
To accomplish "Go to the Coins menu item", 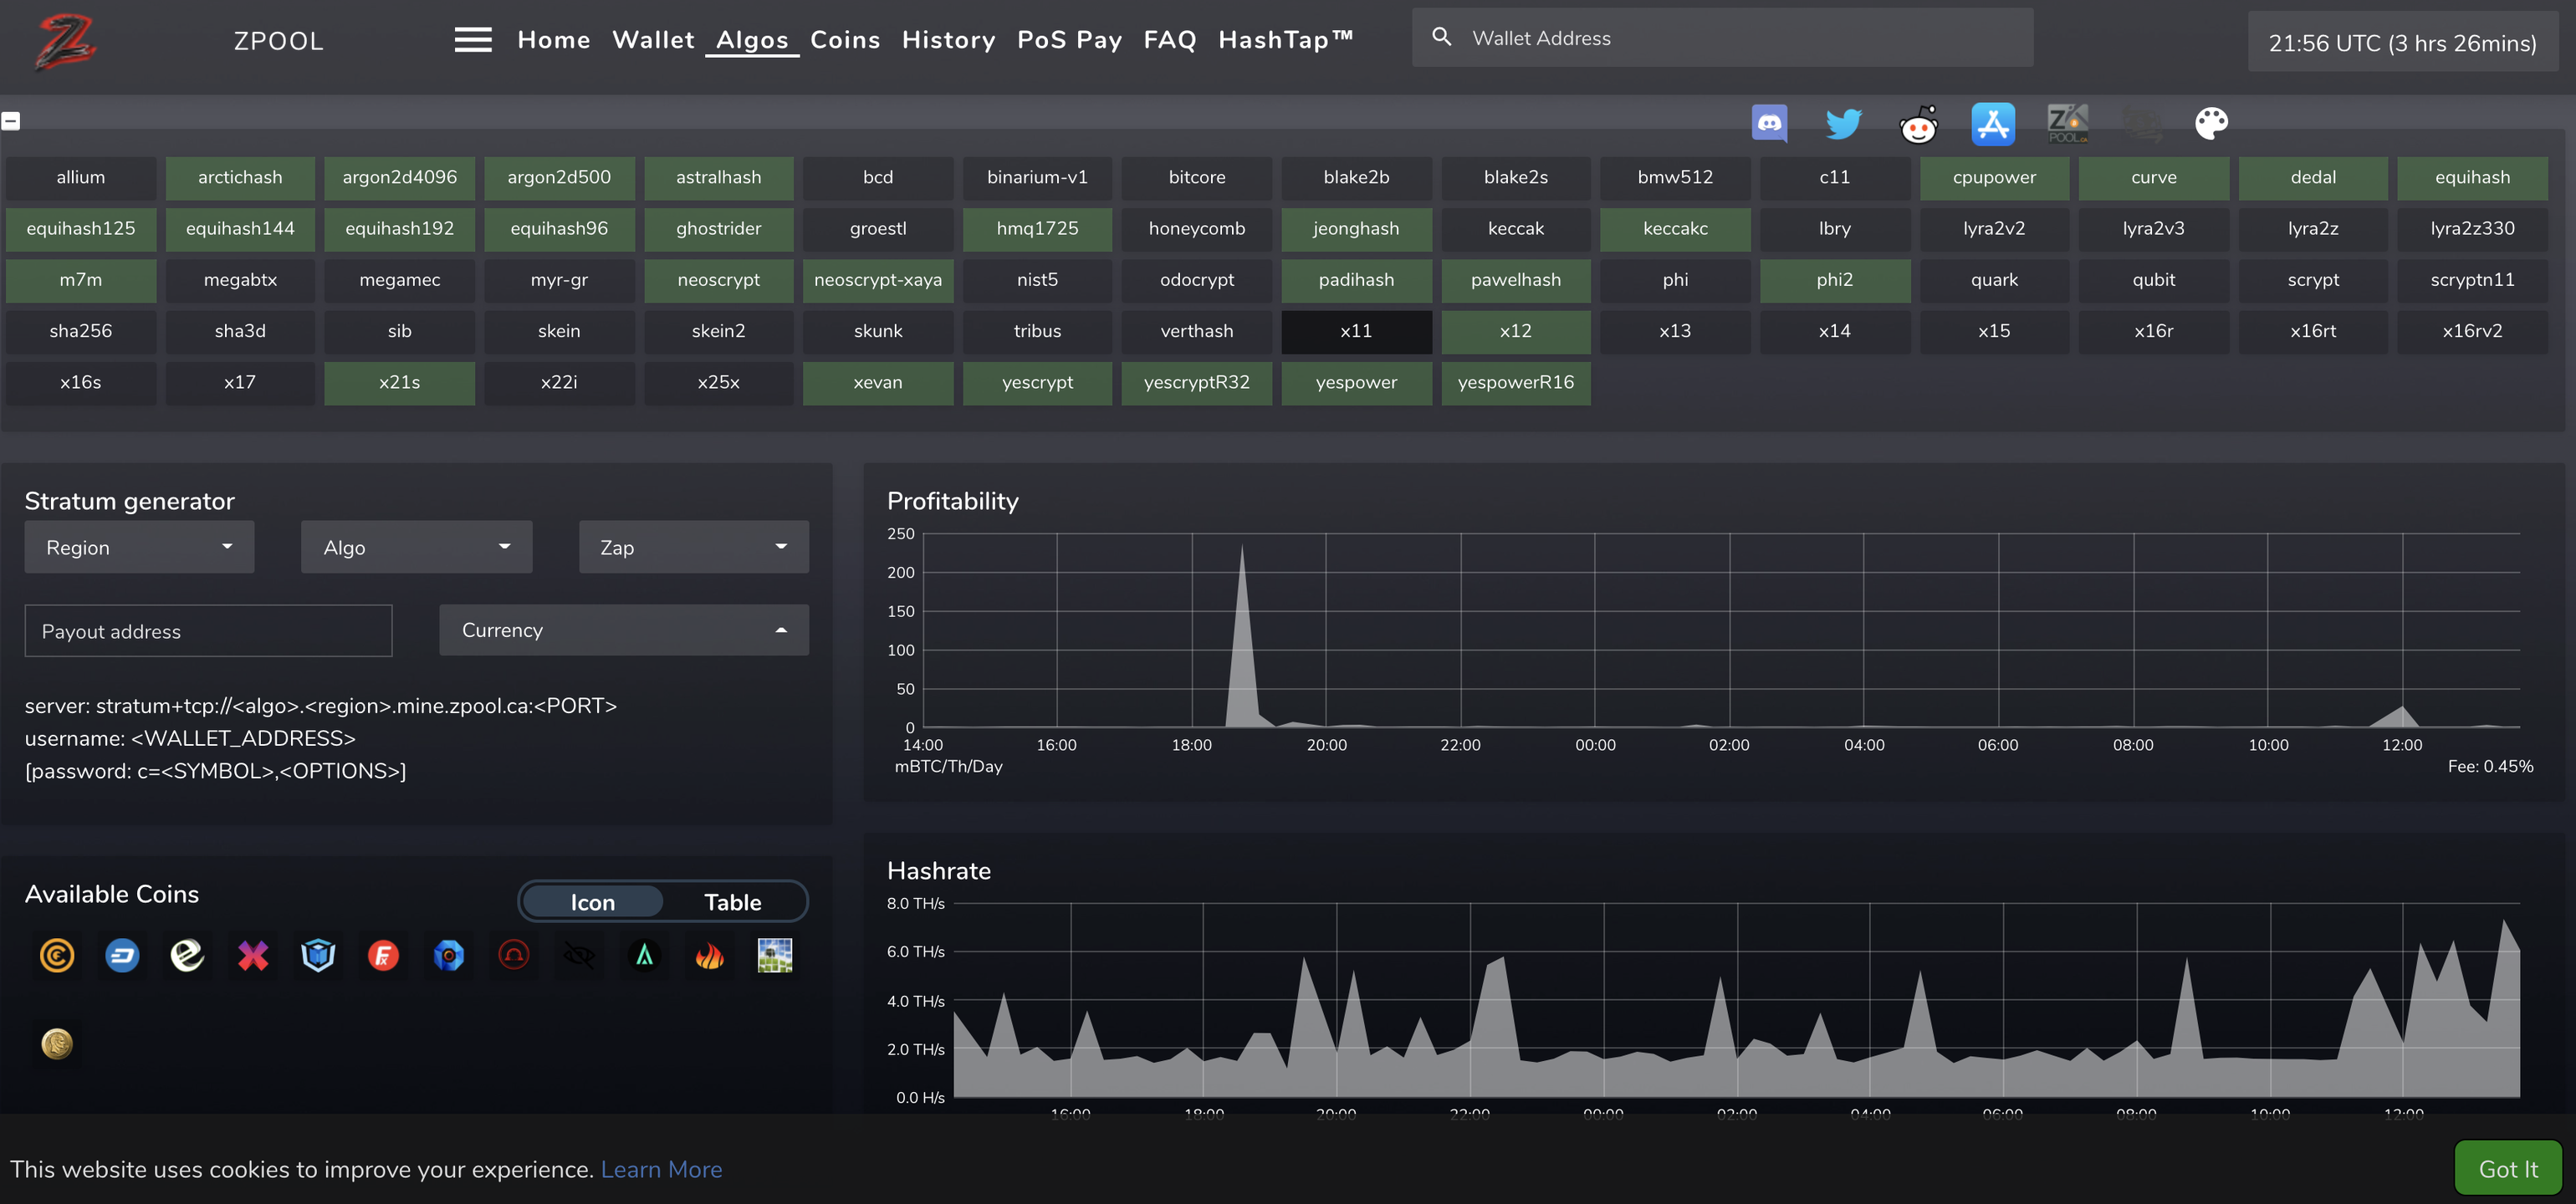I will [845, 40].
